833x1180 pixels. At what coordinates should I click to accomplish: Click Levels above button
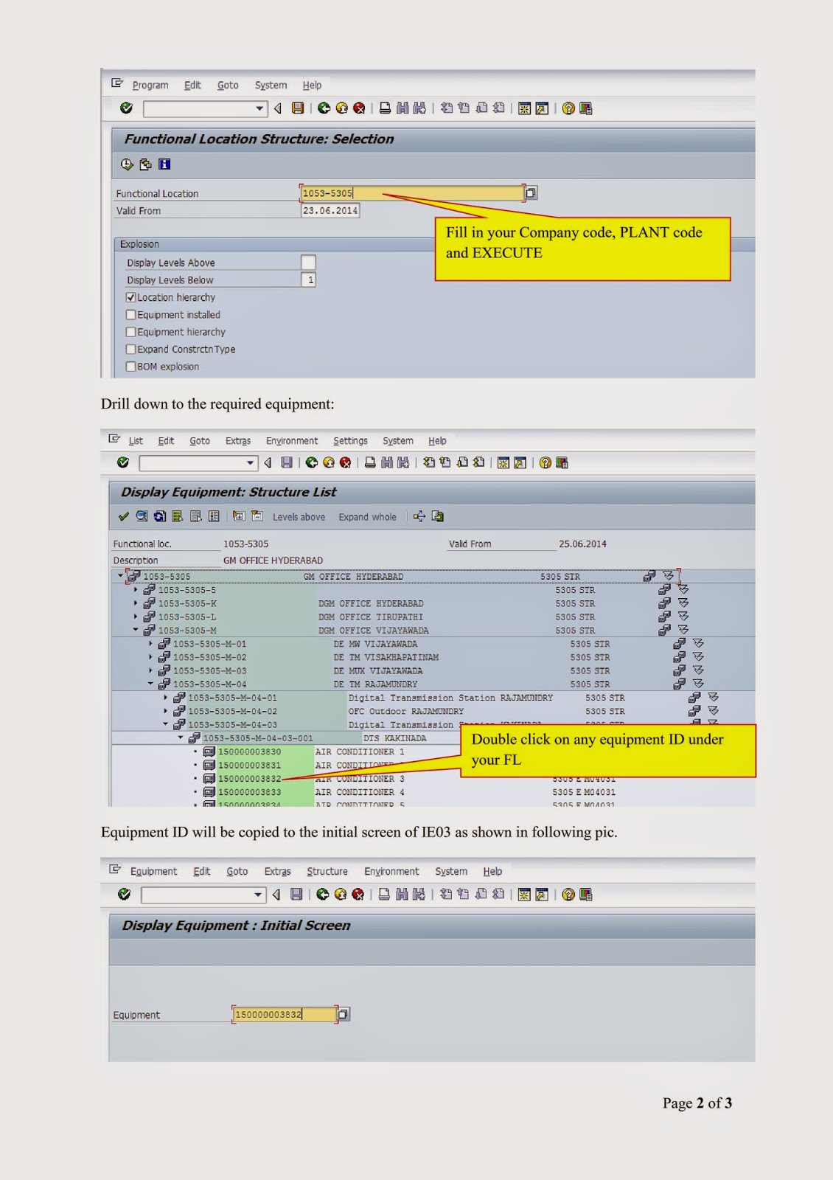point(299,517)
